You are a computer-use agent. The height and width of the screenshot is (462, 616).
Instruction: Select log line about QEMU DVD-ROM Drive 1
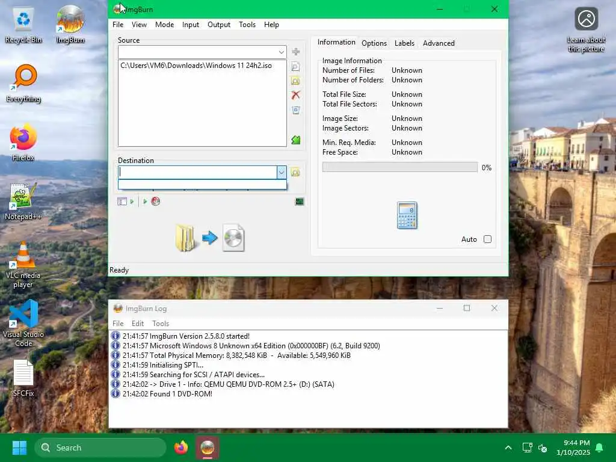tap(228, 384)
